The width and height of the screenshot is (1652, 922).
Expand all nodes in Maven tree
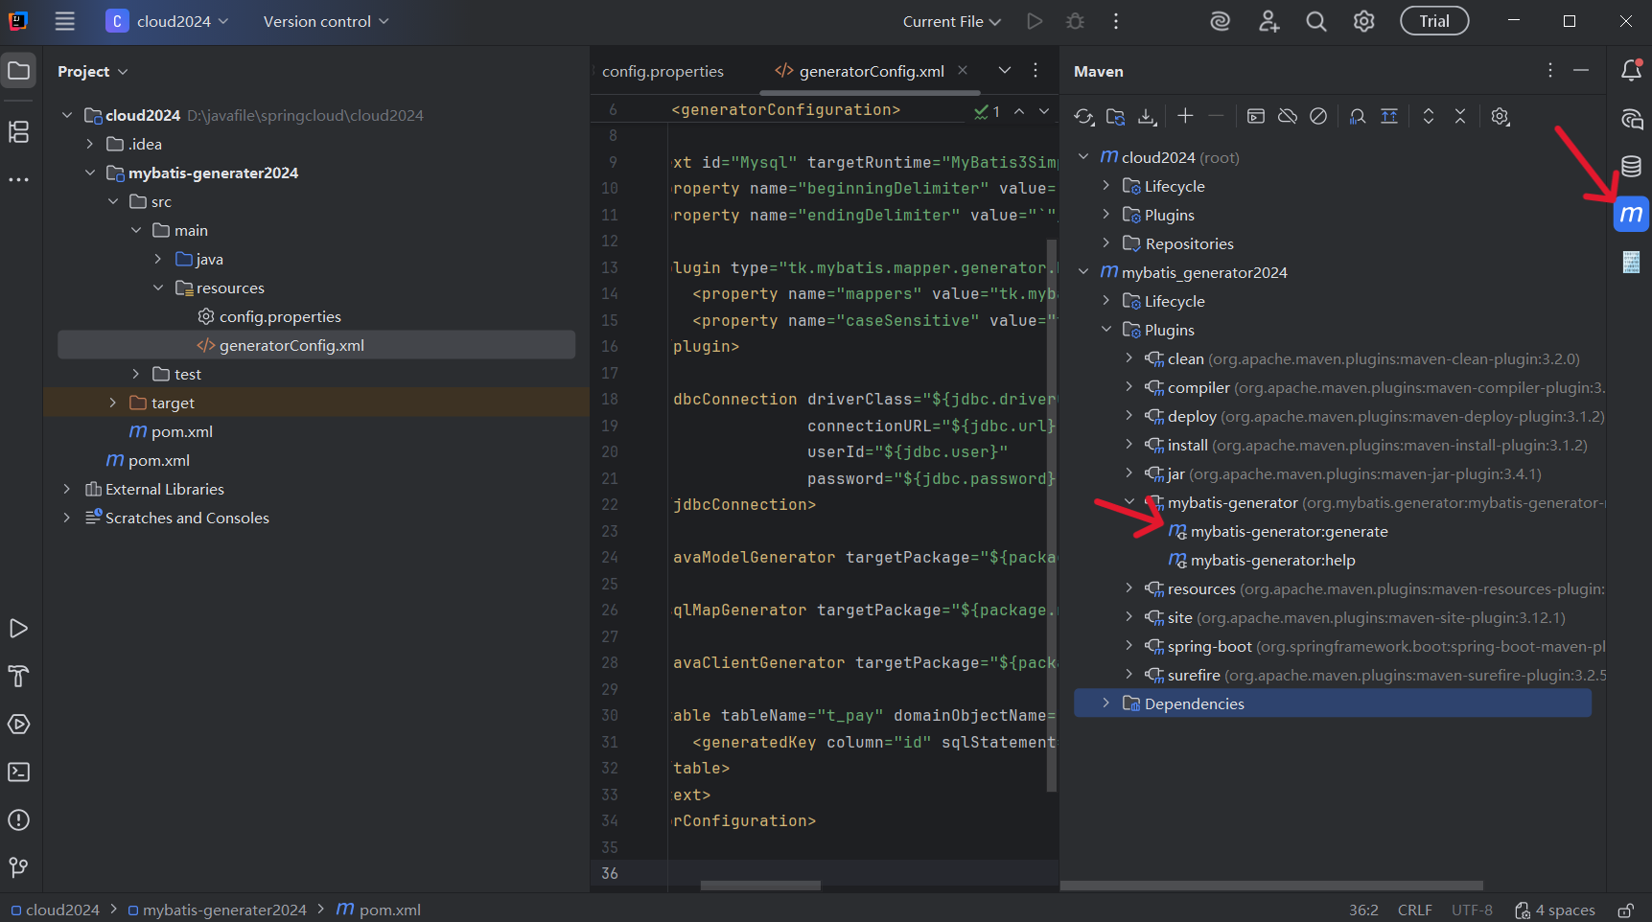click(1429, 116)
